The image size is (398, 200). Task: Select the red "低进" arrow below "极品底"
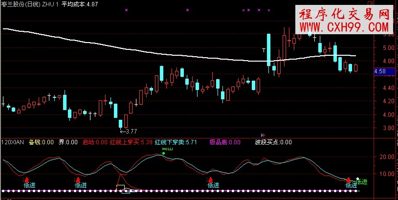tap(211, 179)
